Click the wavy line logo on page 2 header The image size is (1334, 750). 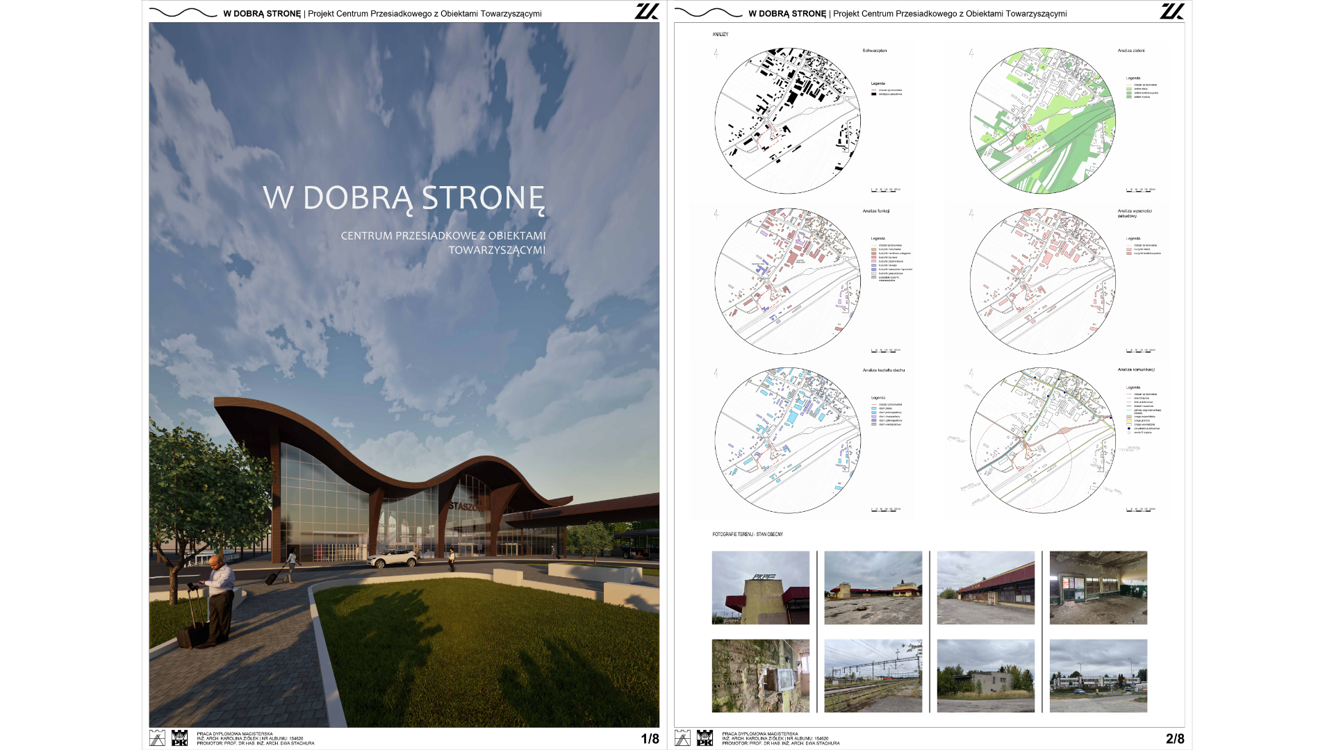(708, 12)
